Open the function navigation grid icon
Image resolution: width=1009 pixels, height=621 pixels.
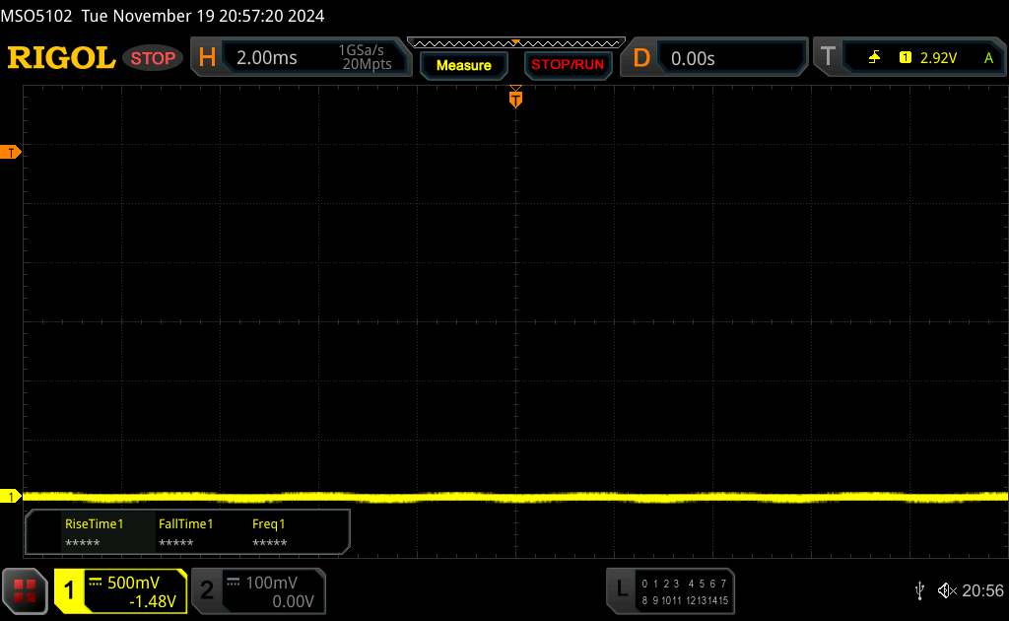click(26, 590)
